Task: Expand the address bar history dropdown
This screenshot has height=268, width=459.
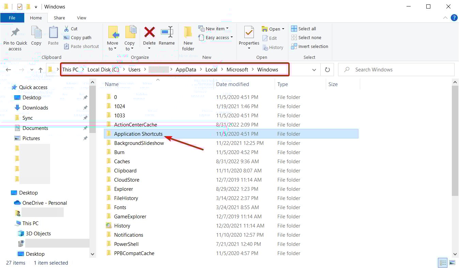Action: coord(314,70)
